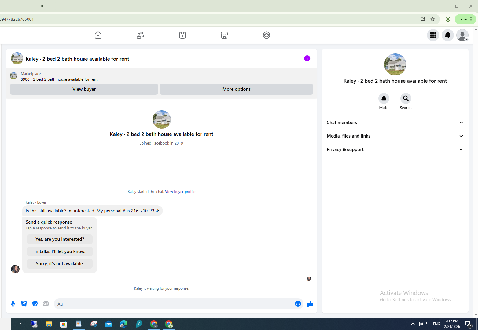Screen dimensions: 478x330
Task: Search in conversation magnifier icon
Action: point(406,98)
